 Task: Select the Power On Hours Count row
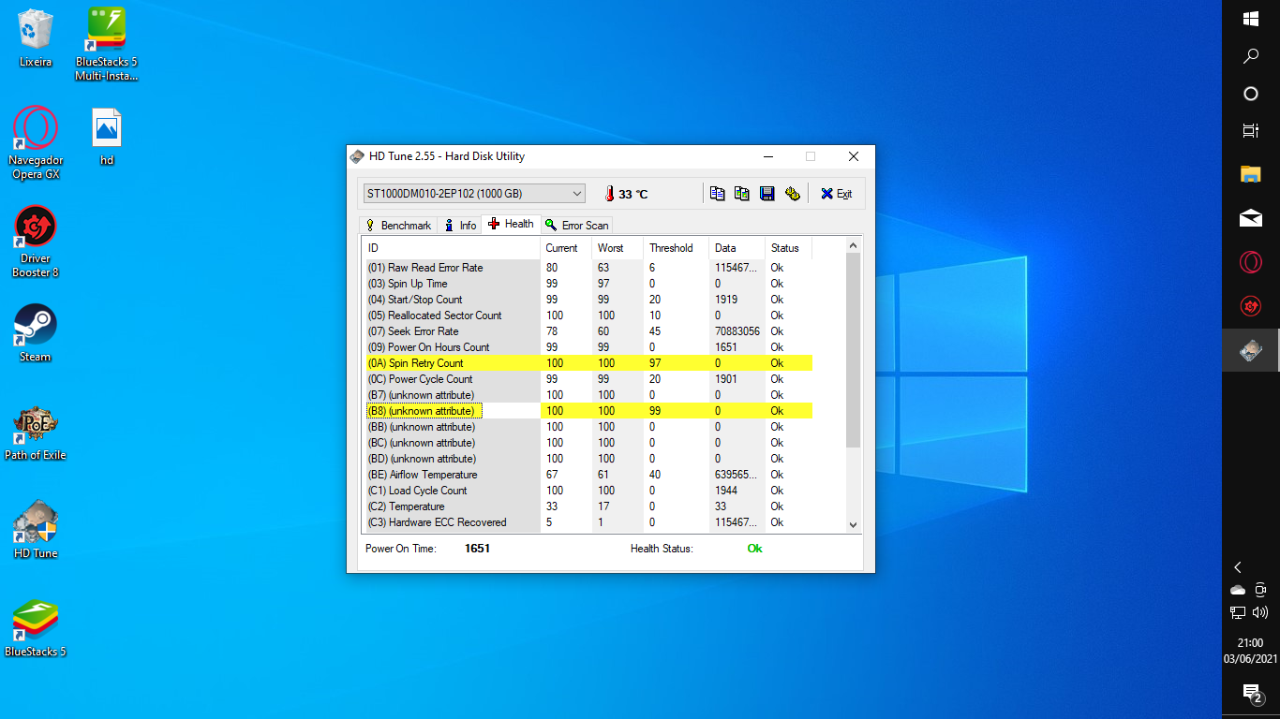coord(588,347)
